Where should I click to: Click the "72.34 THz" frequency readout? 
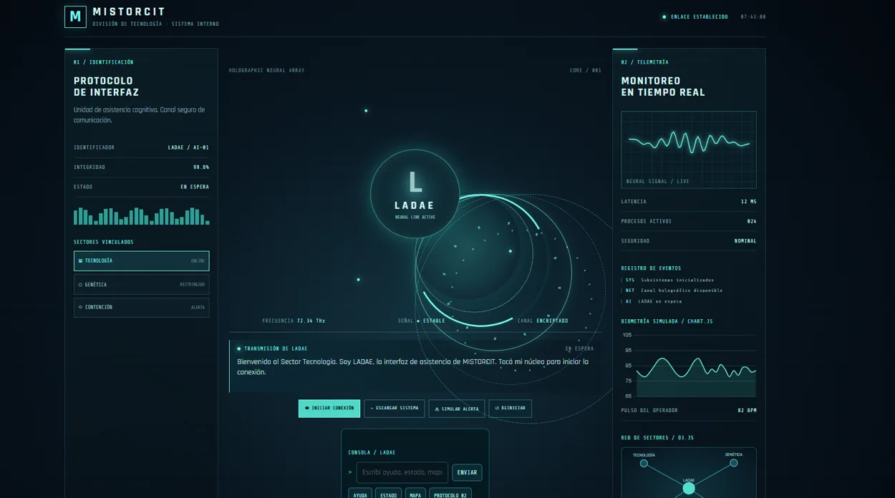(x=311, y=321)
